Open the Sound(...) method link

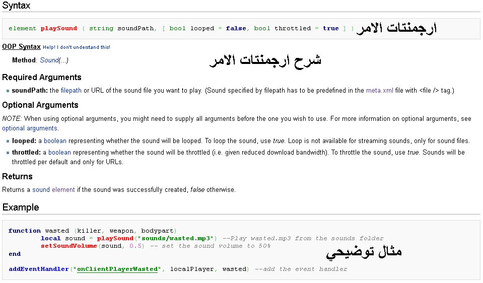tap(54, 60)
